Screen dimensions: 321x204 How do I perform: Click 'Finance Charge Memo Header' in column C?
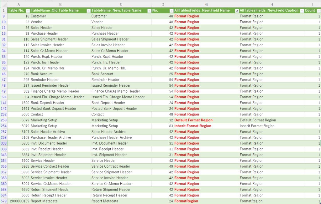click(x=121, y=91)
